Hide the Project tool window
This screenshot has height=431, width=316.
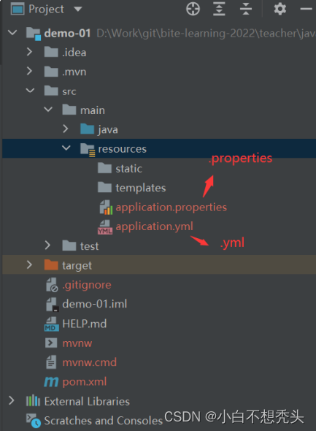306,9
